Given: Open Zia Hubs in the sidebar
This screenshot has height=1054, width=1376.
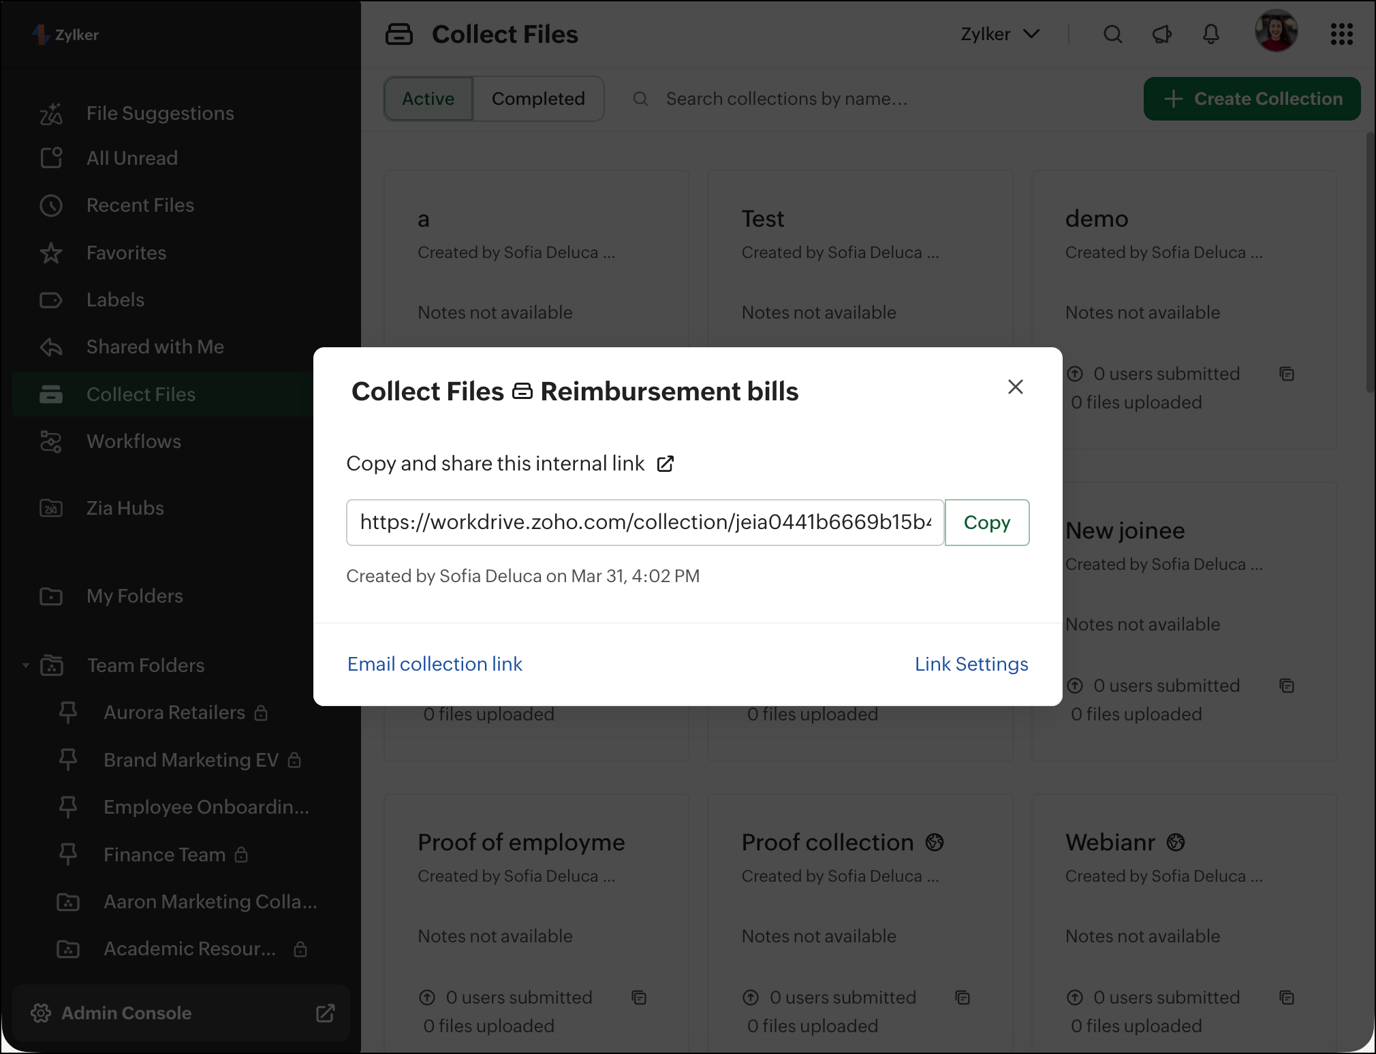Looking at the screenshot, I should tap(125, 508).
